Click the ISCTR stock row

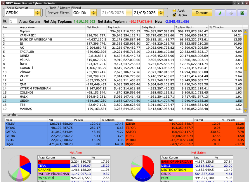65,140
